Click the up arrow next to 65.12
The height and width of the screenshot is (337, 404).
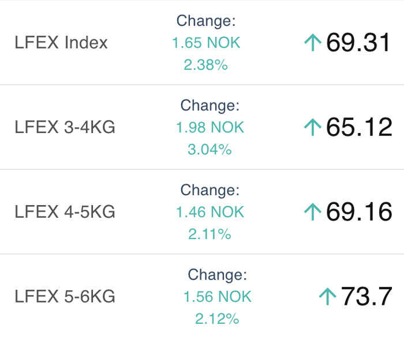pyautogui.click(x=313, y=127)
